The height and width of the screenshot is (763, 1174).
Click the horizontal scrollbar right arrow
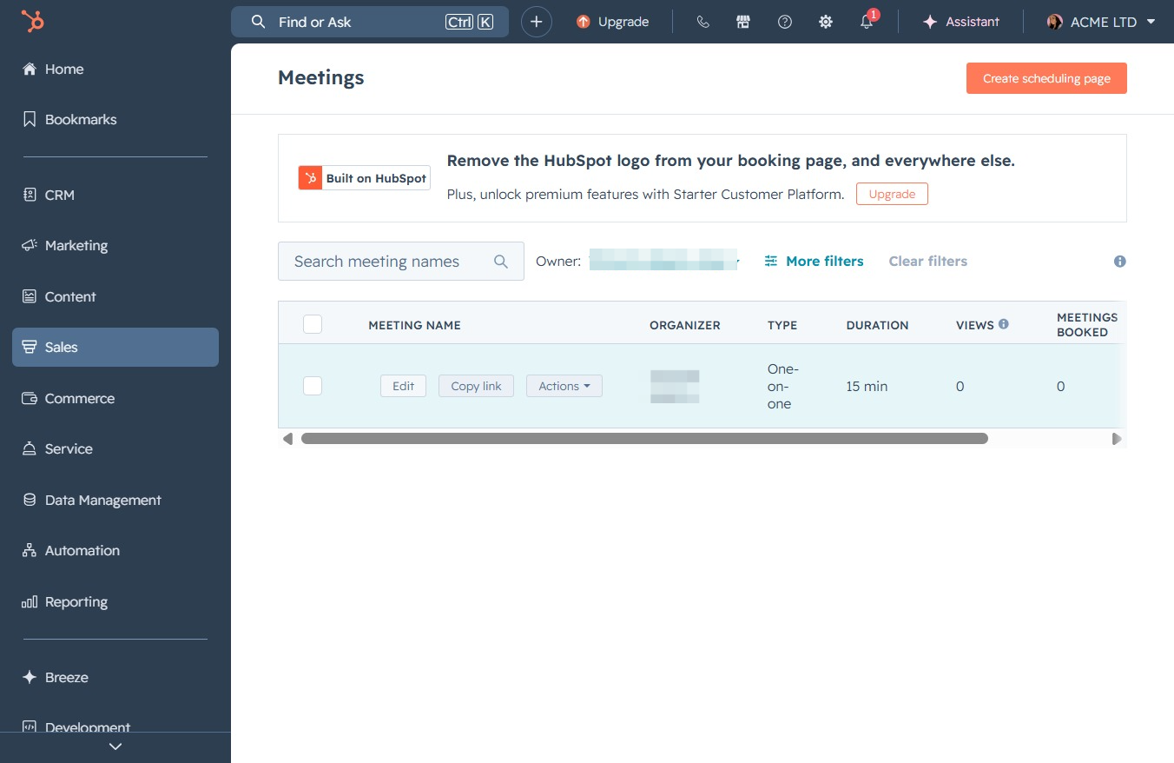(1117, 439)
